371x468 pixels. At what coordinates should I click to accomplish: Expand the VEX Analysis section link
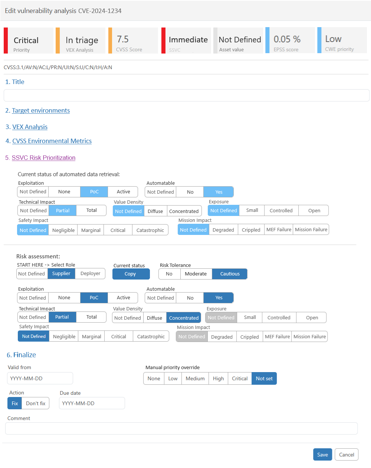30,127
